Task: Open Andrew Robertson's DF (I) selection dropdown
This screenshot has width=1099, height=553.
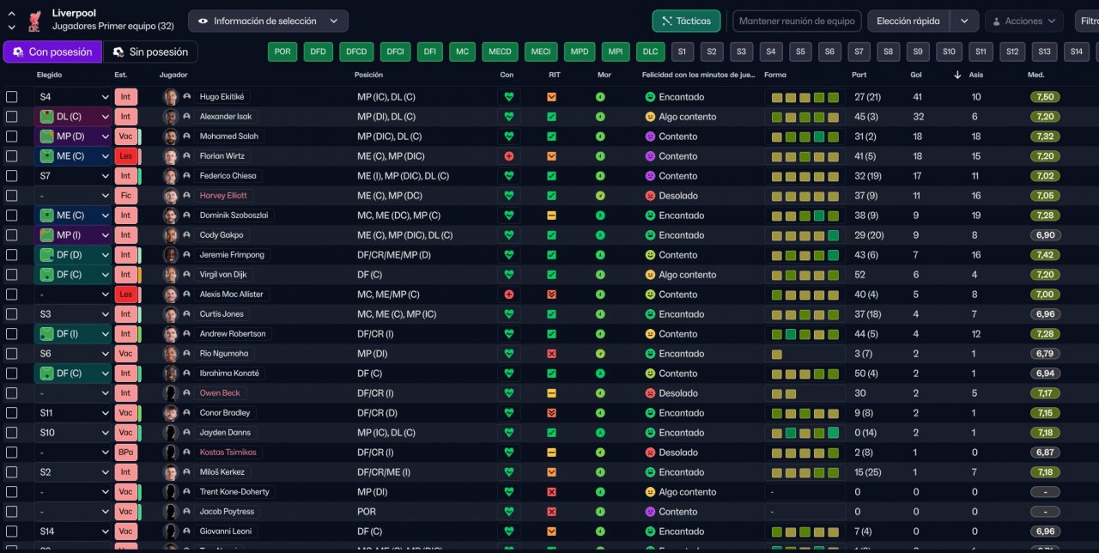Action: coord(73,334)
